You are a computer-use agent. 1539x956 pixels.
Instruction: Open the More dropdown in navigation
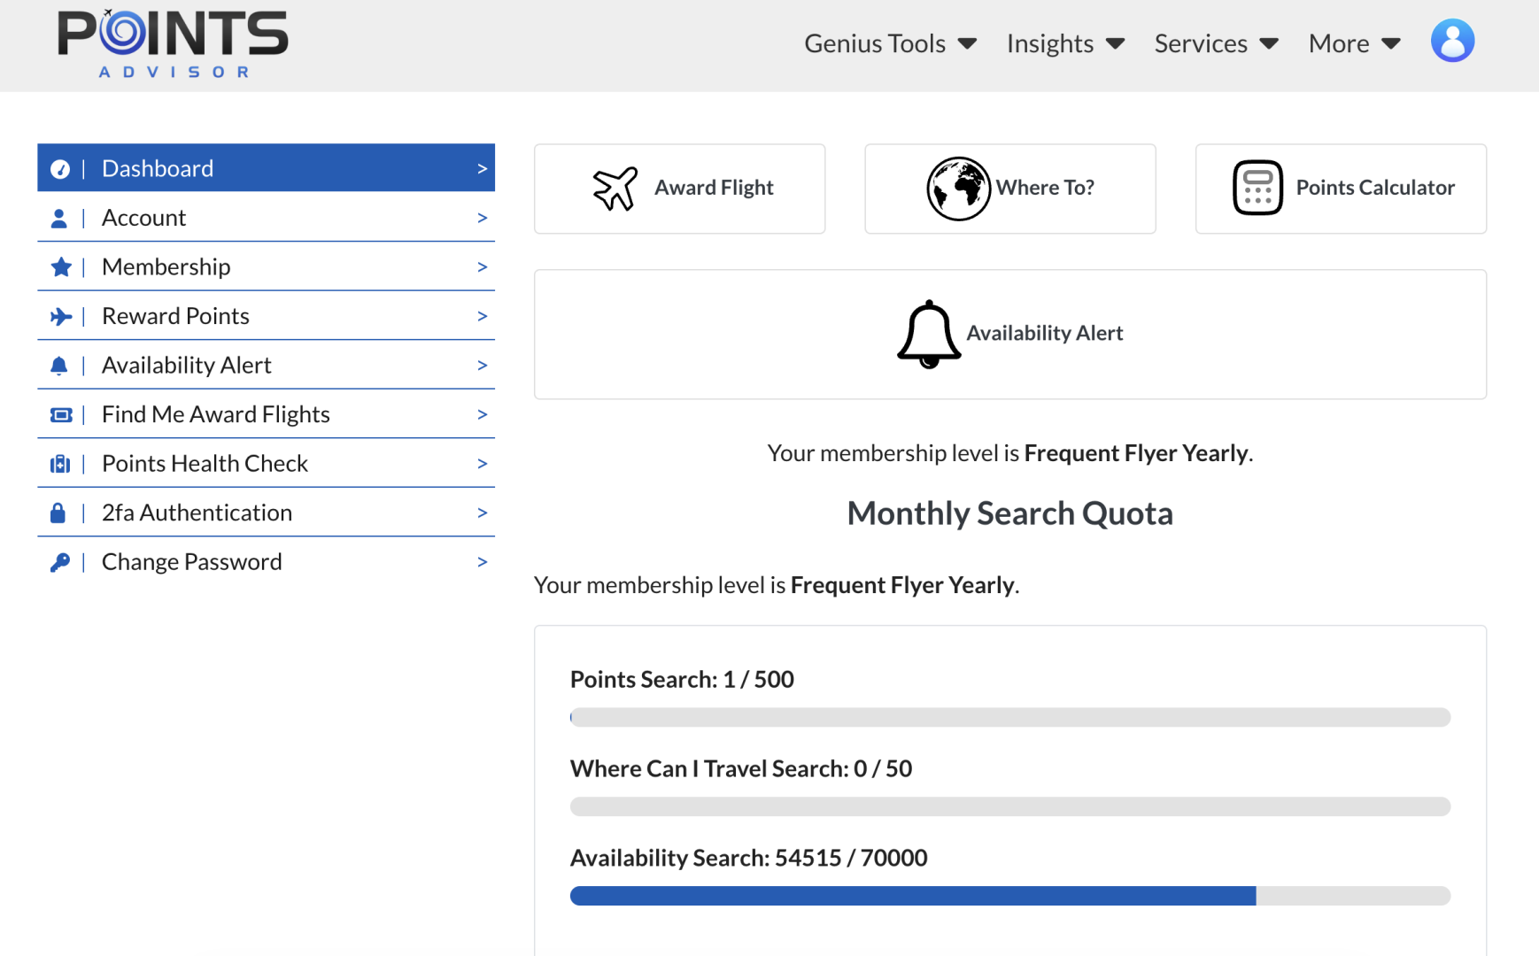click(1353, 43)
